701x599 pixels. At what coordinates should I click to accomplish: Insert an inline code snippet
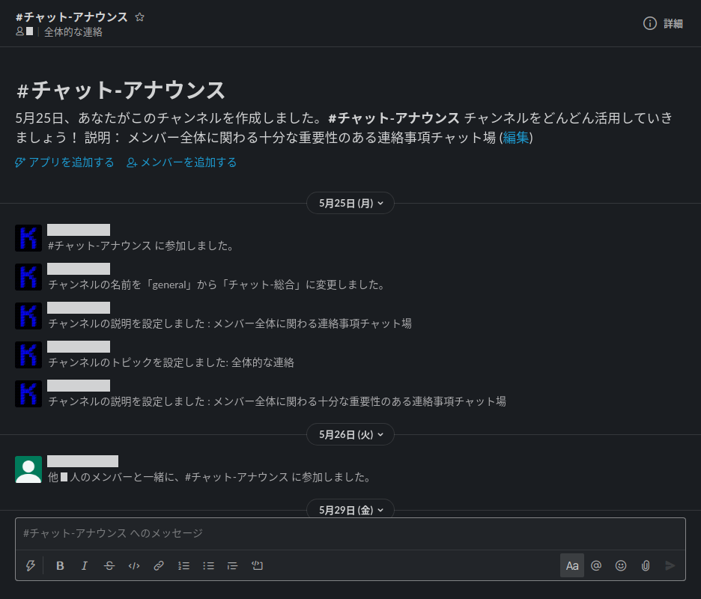click(x=134, y=565)
